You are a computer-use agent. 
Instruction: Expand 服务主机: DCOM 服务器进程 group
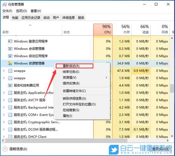pyautogui.click(x=4, y=129)
